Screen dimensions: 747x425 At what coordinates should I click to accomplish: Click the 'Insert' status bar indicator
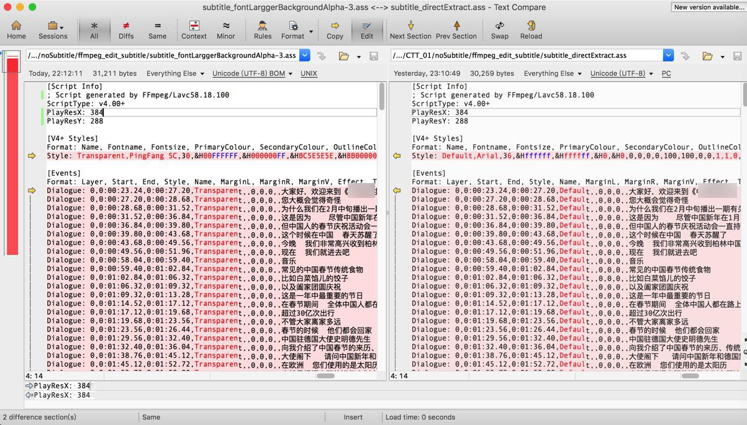[x=353, y=417]
